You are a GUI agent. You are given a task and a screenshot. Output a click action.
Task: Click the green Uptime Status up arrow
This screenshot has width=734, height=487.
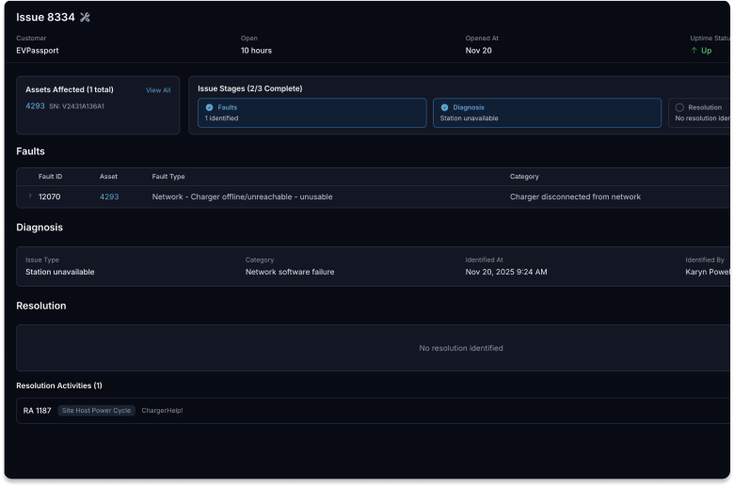point(694,51)
